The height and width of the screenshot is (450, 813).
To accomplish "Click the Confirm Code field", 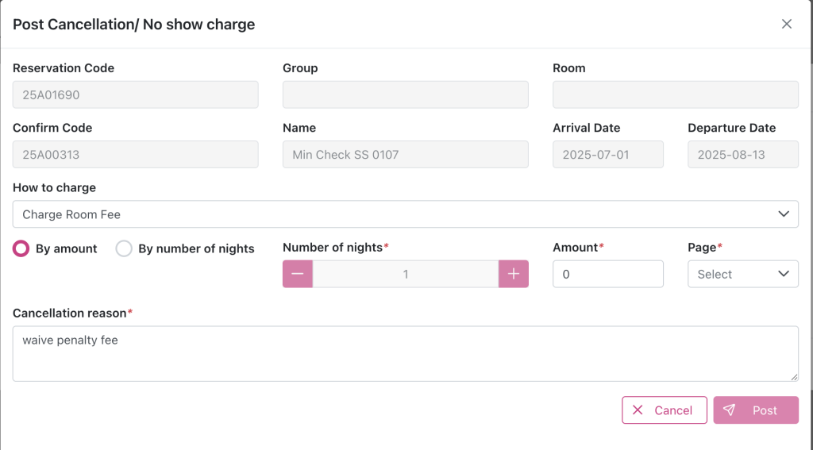I will (135, 155).
